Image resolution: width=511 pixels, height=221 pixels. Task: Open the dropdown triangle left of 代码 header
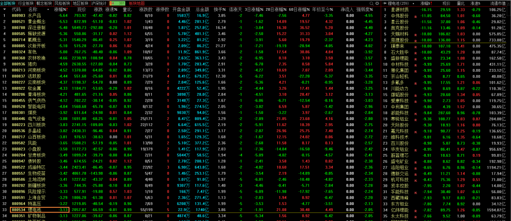(4, 9)
